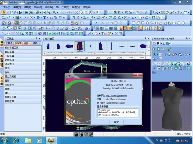The height and width of the screenshot is (144, 193).
Task: Open the 3D menu
Action: 57,7
